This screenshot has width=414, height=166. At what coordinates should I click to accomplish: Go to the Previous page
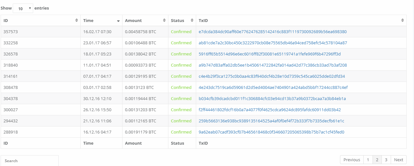[351, 160]
